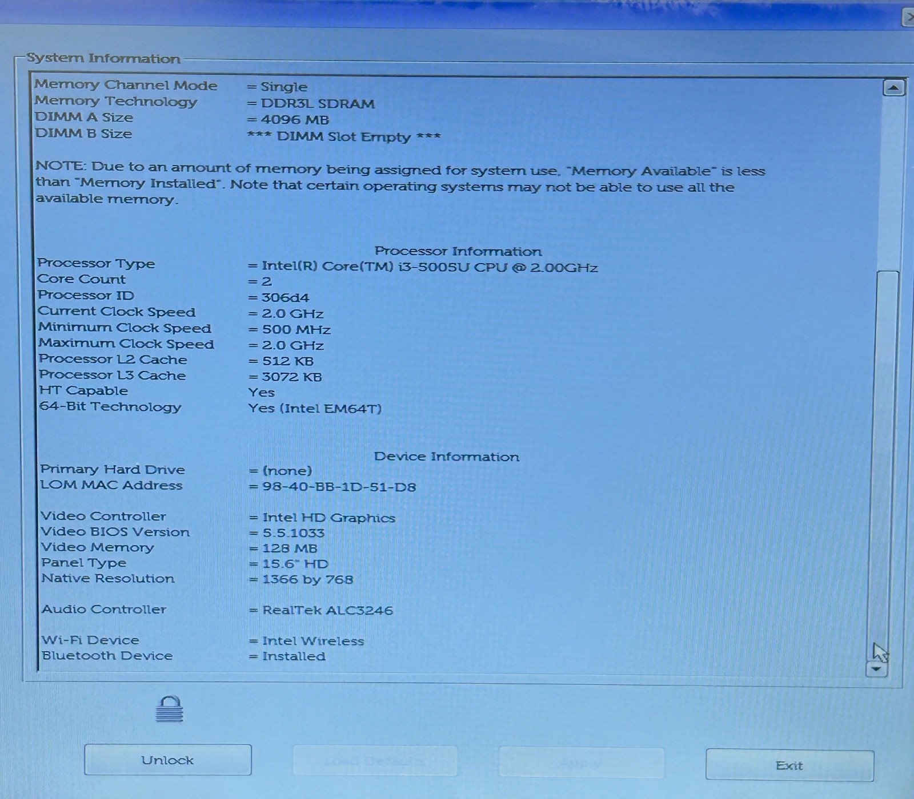Click the Core Count value 2
Image resolution: width=914 pixels, height=799 pixels.
(x=267, y=282)
